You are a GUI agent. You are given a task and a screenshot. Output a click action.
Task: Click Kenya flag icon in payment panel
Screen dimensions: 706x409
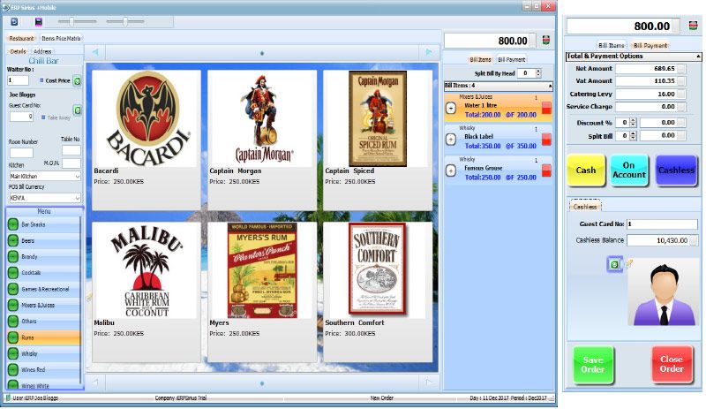(694, 26)
